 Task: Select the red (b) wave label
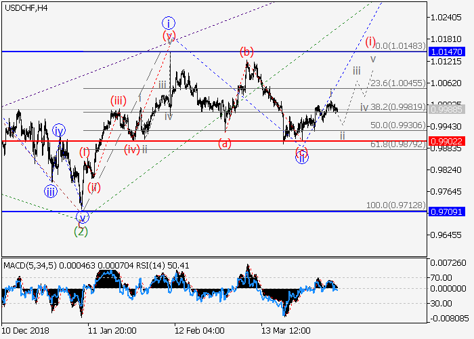tap(246, 52)
